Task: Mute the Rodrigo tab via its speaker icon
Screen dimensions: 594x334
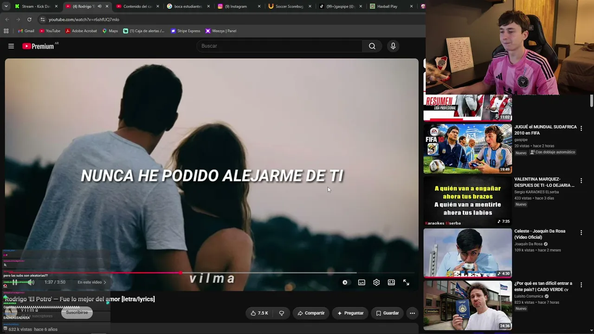Action: click(99, 6)
